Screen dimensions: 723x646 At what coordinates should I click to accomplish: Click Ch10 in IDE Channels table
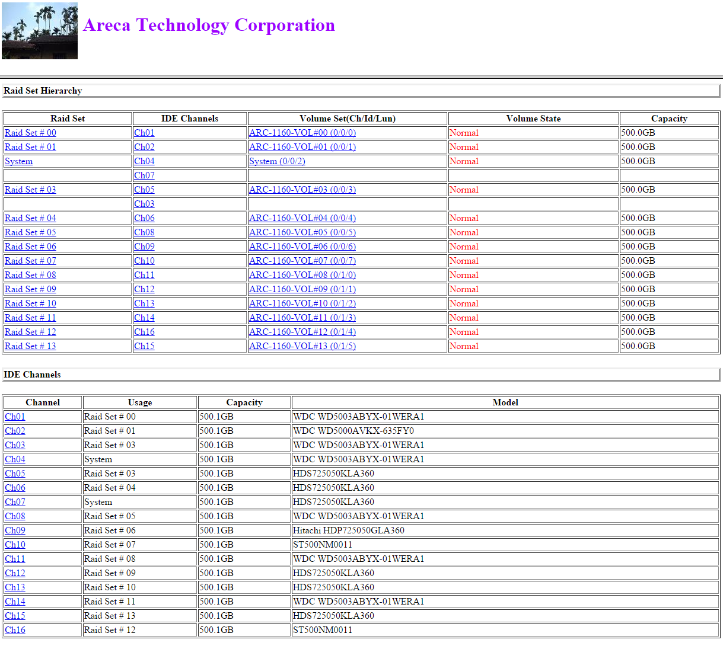click(15, 545)
